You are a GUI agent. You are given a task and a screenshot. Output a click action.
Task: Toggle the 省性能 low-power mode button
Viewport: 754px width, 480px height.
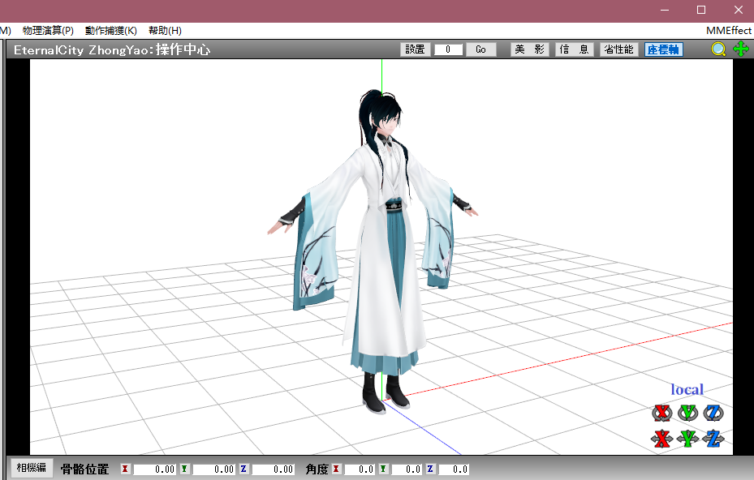click(618, 49)
